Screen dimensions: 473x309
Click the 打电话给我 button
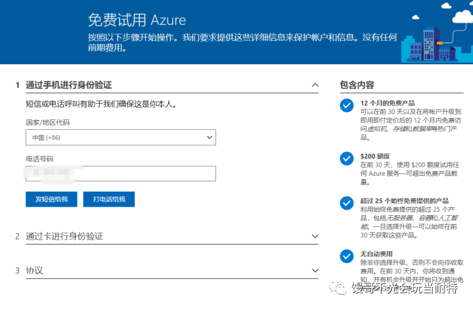[x=109, y=199]
